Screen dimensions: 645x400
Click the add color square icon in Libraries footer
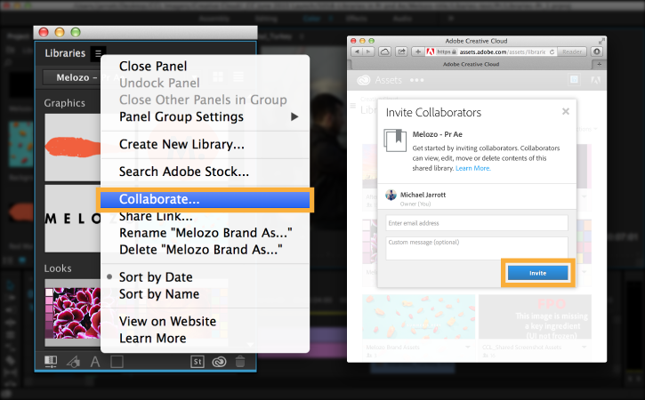(x=117, y=362)
